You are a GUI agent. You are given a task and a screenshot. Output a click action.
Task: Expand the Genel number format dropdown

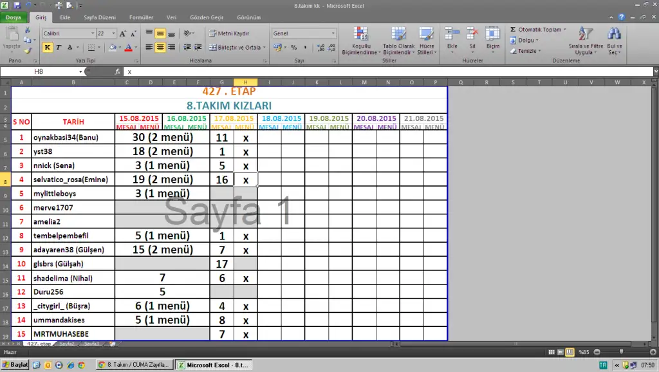(333, 33)
